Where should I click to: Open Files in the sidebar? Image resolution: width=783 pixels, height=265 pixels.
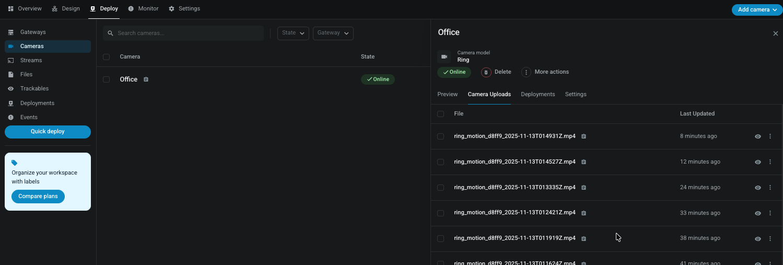click(48, 74)
